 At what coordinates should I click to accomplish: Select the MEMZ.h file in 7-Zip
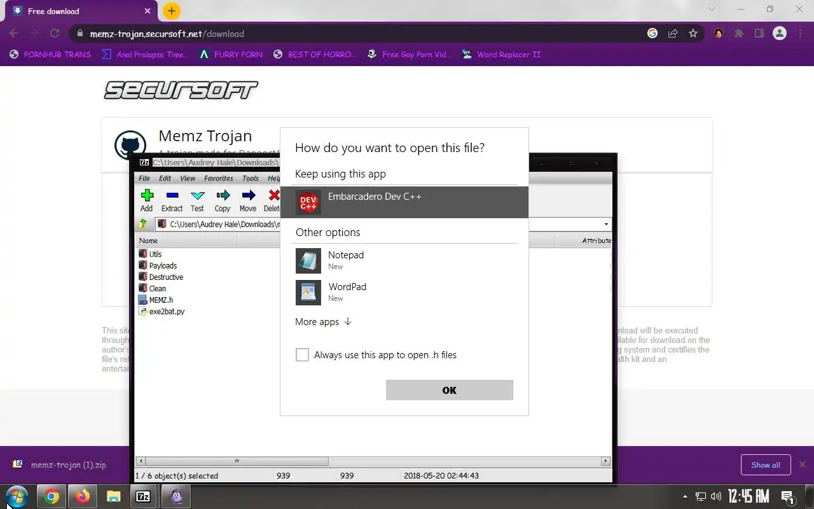coord(156,300)
